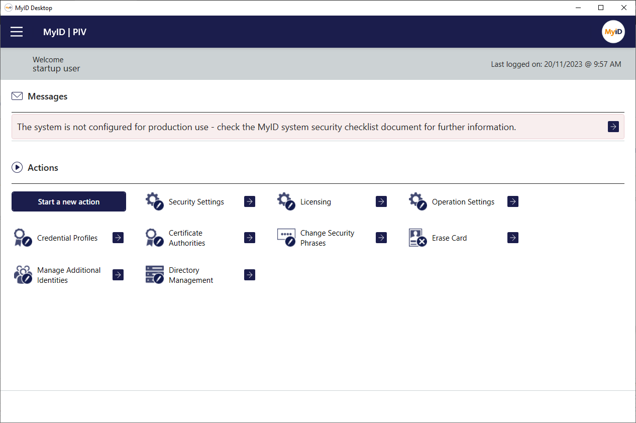Click the Directory Management server icon
Screen dimensions: 636x423
pyautogui.click(x=155, y=275)
